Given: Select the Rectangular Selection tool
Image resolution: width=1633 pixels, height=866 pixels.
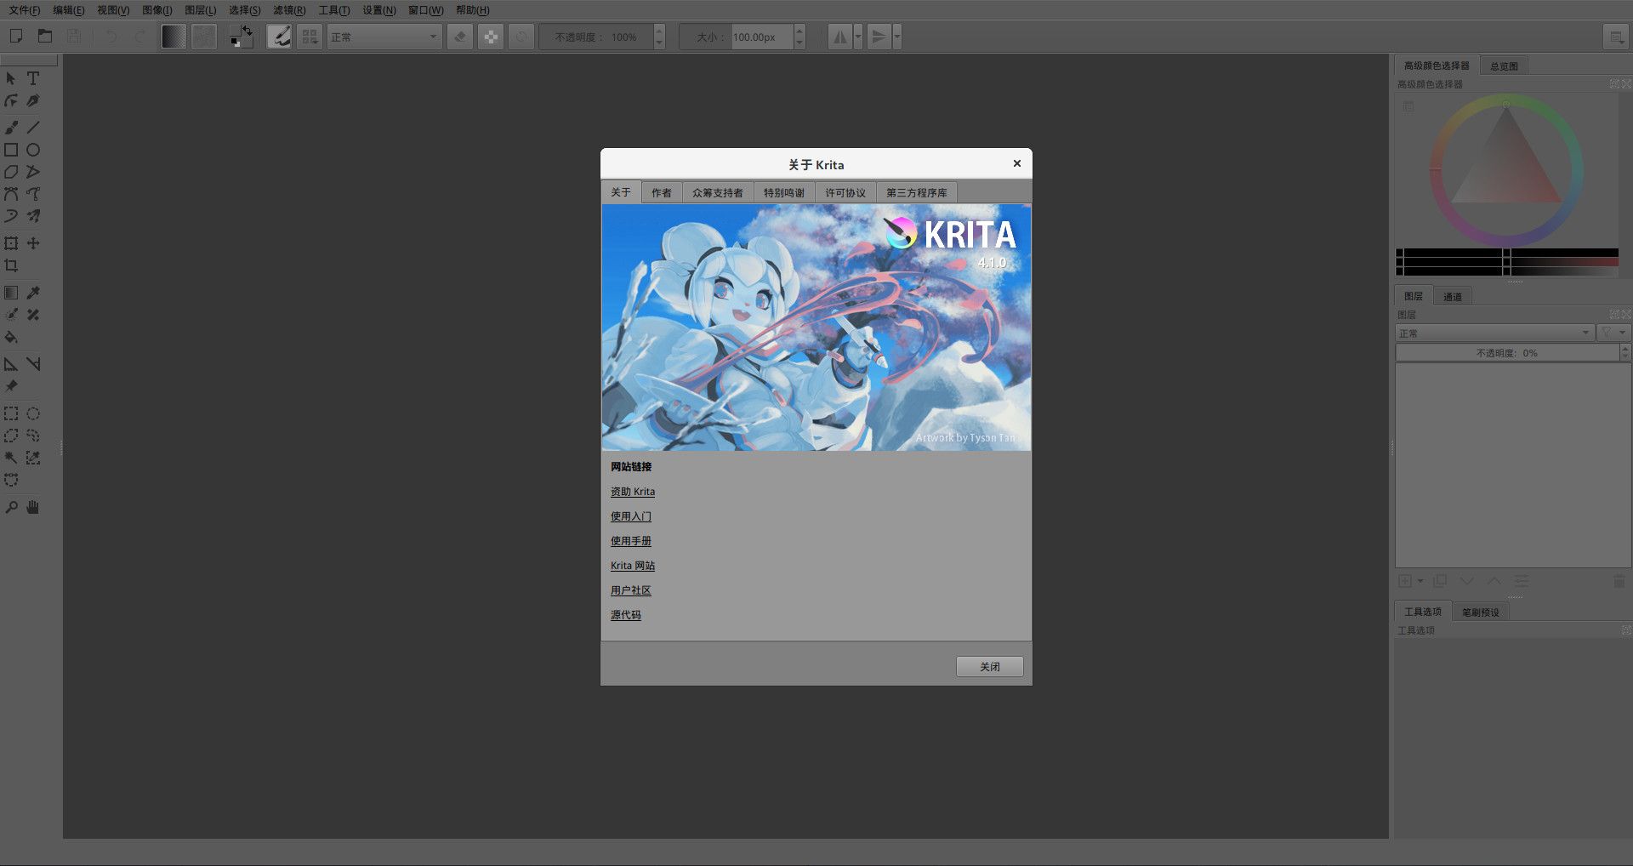Looking at the screenshot, I should click(x=11, y=413).
